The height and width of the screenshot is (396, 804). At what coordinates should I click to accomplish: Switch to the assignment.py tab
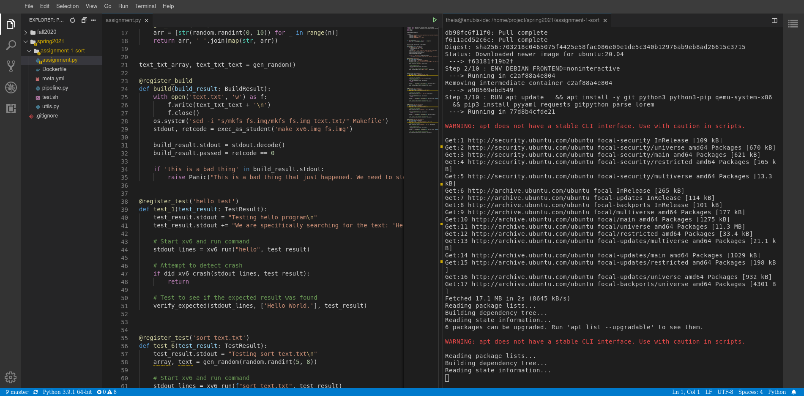(123, 20)
